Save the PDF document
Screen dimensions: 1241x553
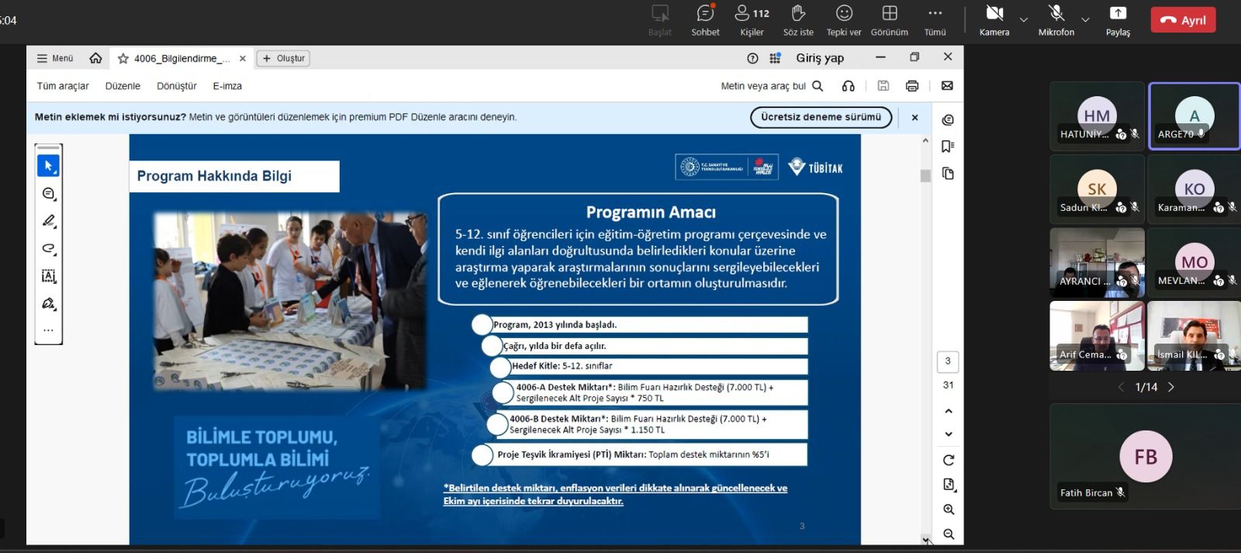coord(883,86)
